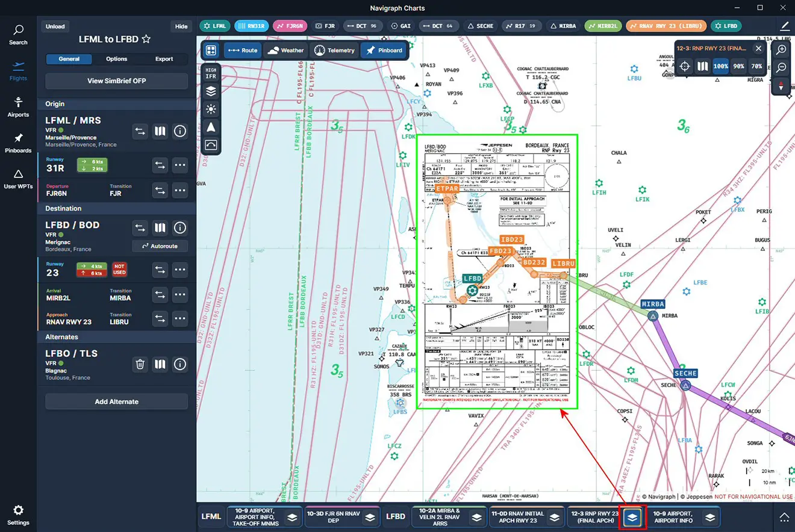Open the map layers button
795x532 pixels.
[x=211, y=91]
